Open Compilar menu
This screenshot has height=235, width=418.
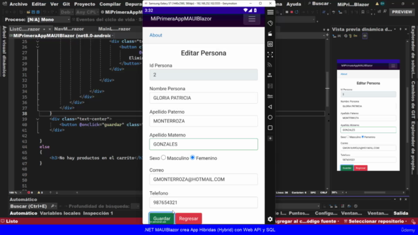[x=110, y=5]
